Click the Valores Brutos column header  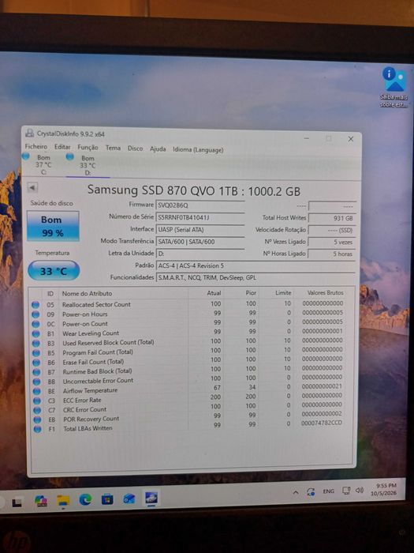[325, 293]
